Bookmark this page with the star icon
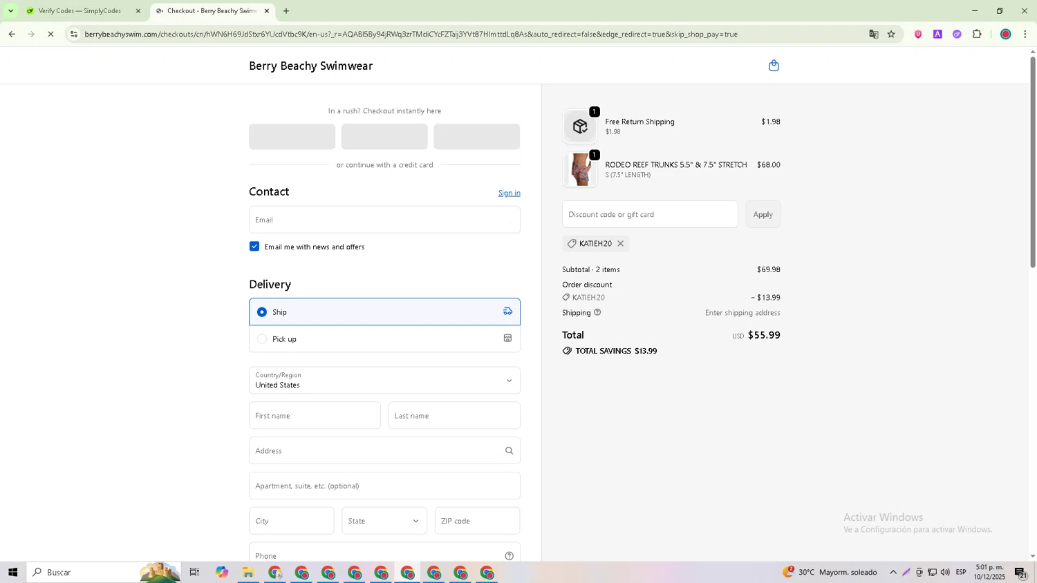This screenshot has height=583, width=1037. point(891,34)
